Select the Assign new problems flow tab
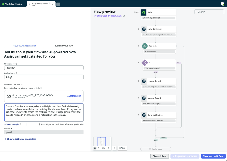This screenshot has height=161, width=227. coord(41,4)
